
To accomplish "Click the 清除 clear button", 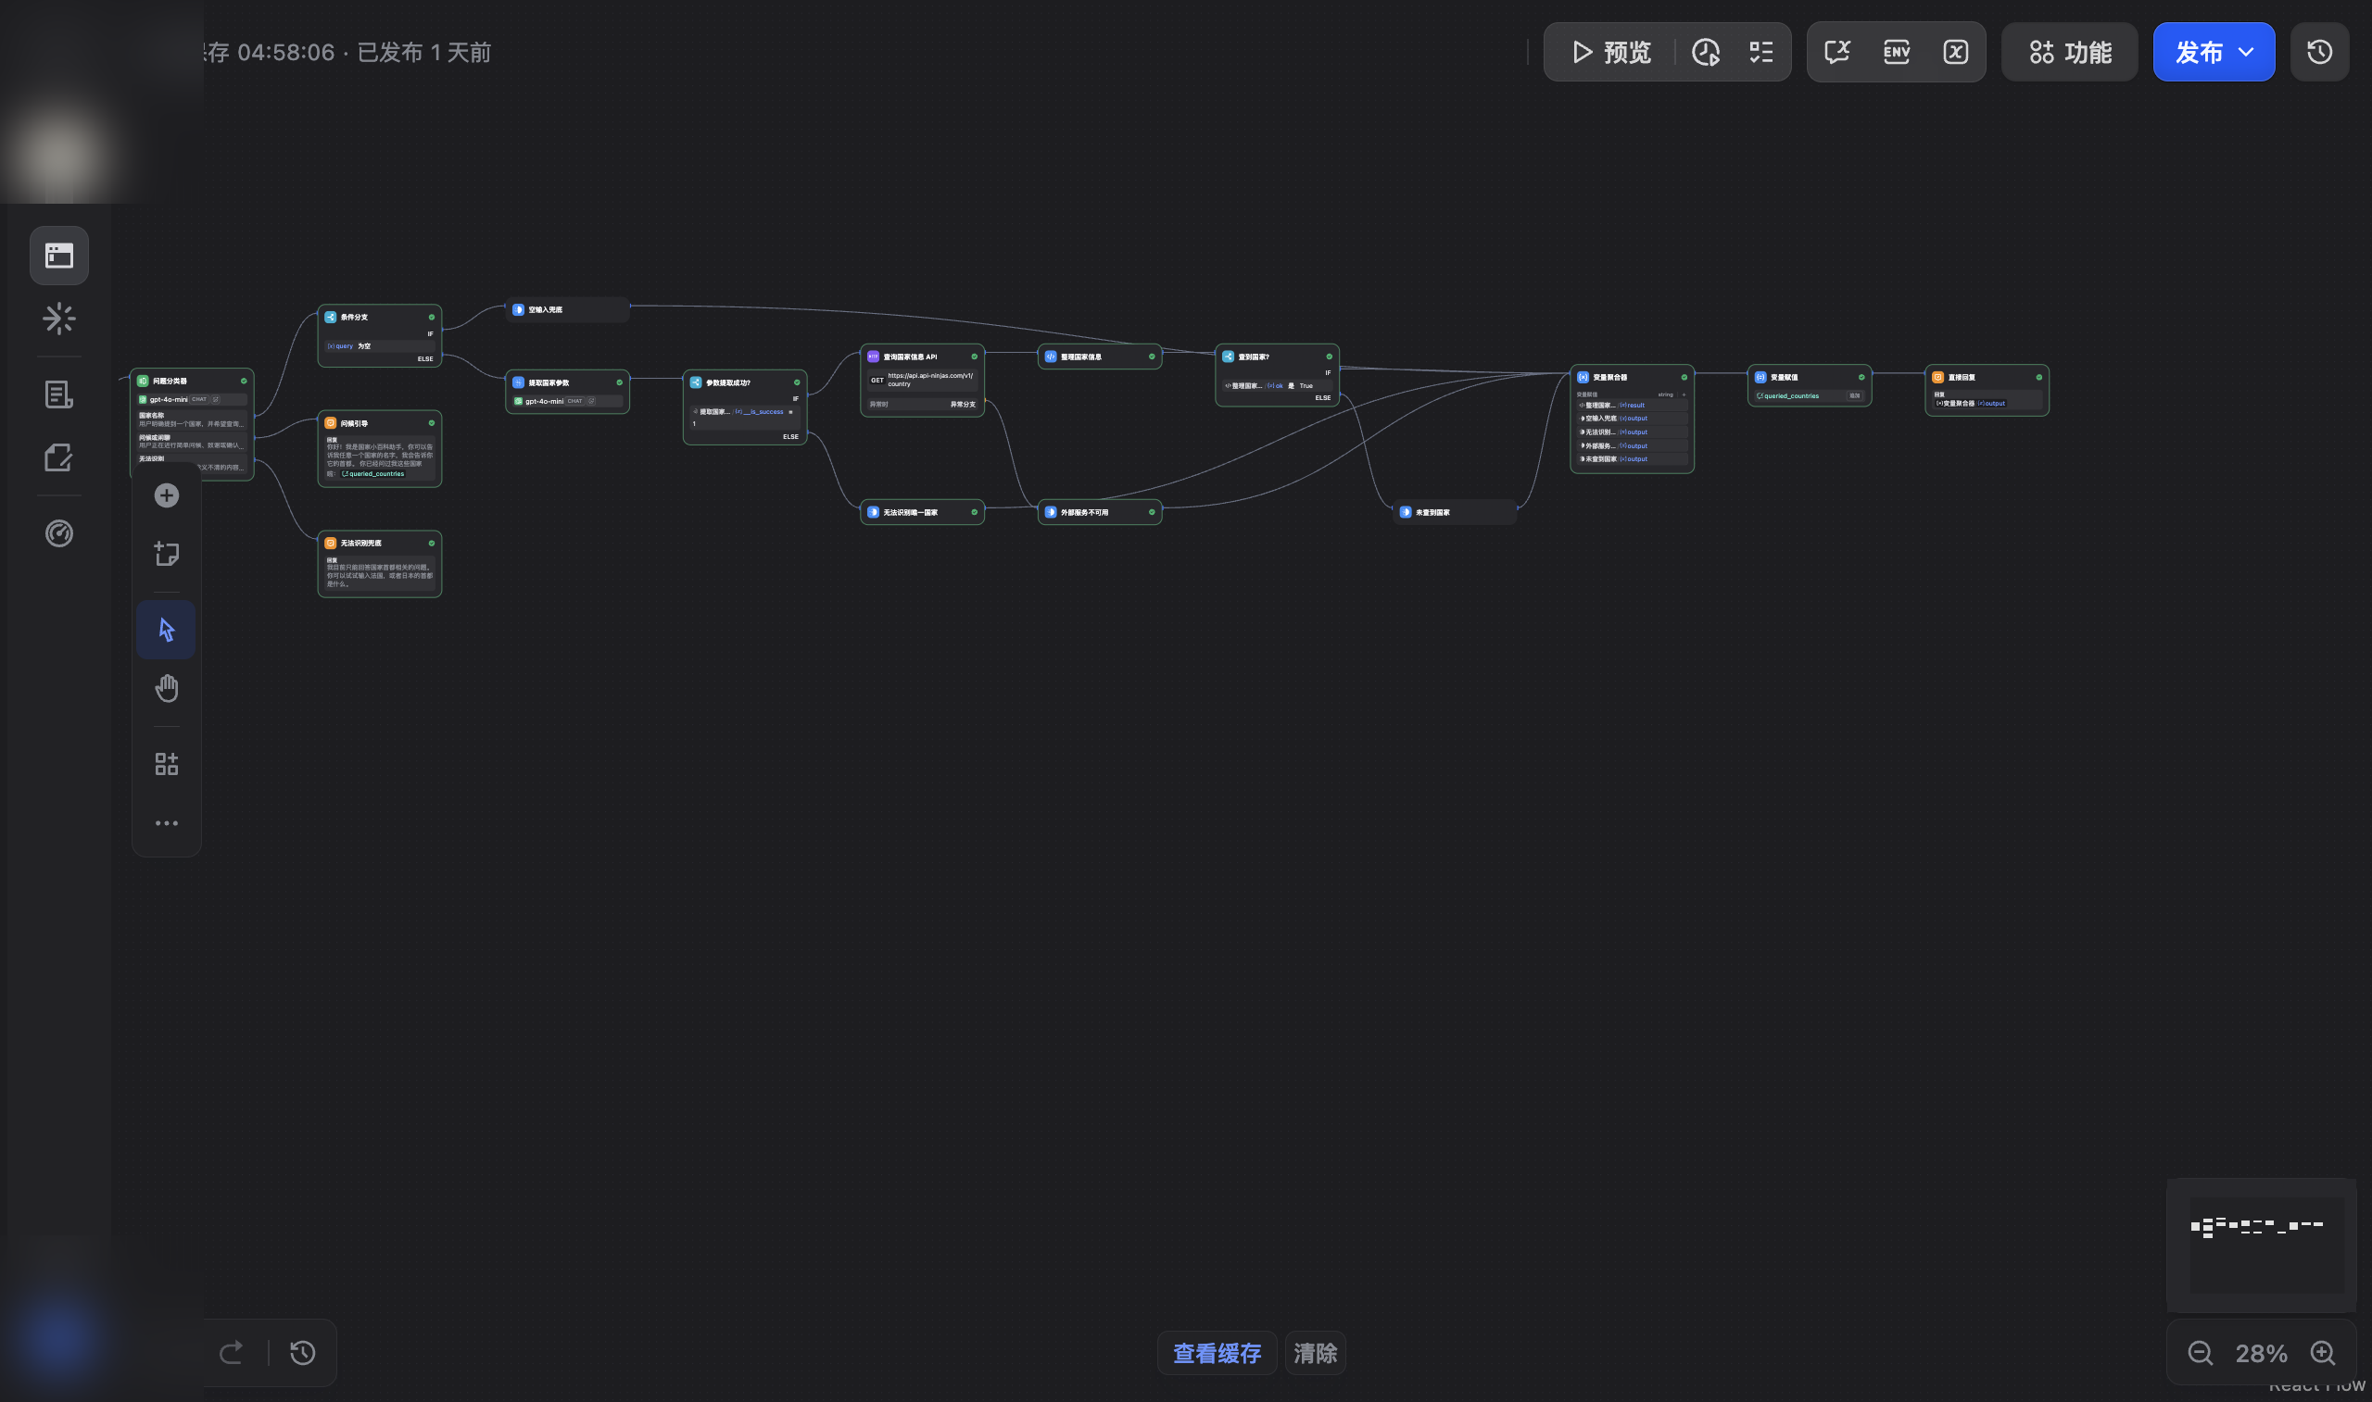I will coord(1316,1354).
